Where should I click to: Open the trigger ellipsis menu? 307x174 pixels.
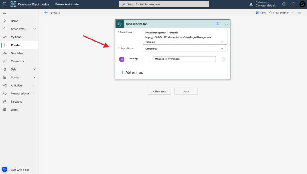click(x=225, y=24)
